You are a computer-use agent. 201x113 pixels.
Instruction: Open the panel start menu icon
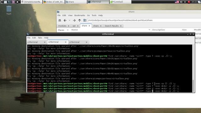click(x=2, y=2)
